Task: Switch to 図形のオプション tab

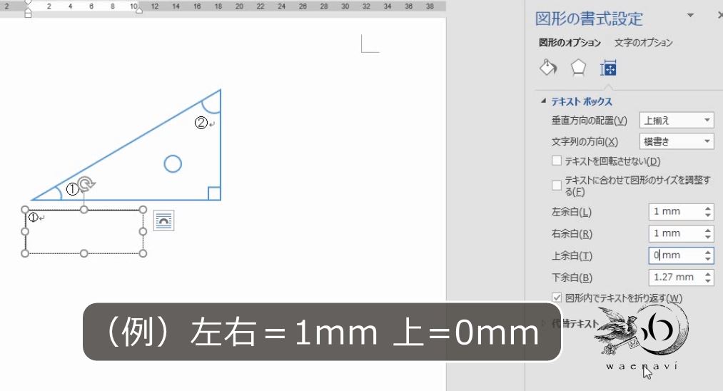Action: [x=570, y=42]
